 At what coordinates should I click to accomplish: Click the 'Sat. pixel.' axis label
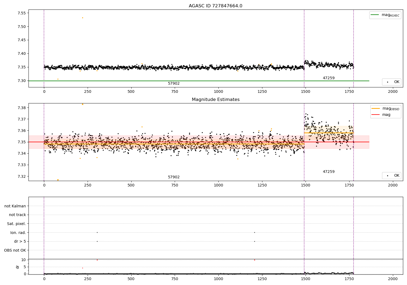click(x=17, y=224)
